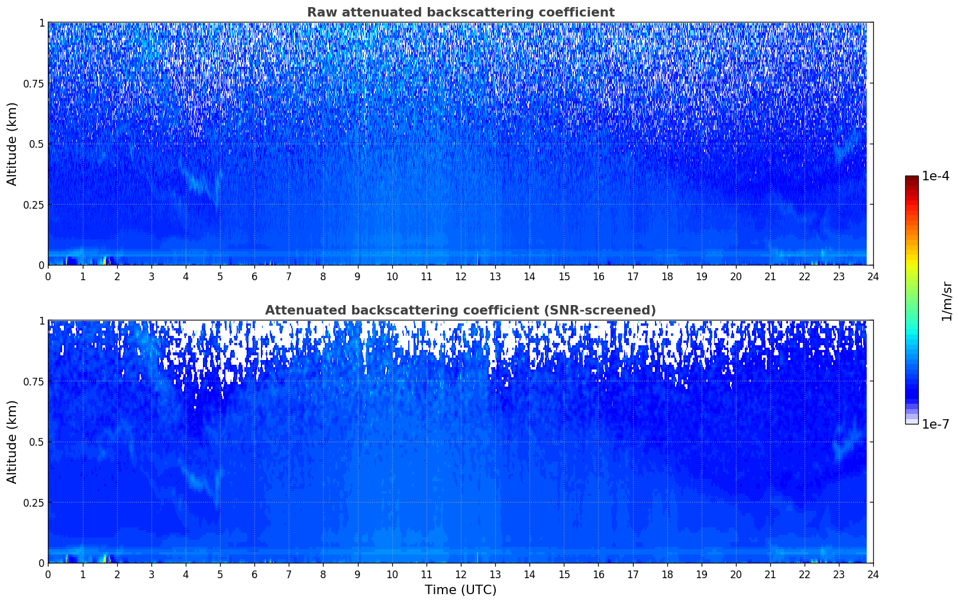
Task: Click the 'Attenuated backscattering coefficient (SNR-screened)' title
Action: (x=460, y=310)
